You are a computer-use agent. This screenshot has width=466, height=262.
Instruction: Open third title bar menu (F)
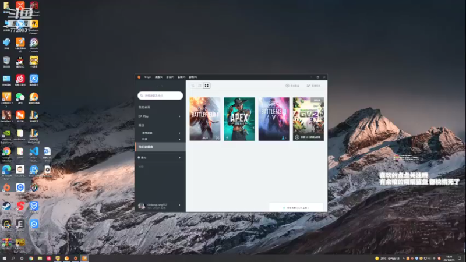coord(170,77)
